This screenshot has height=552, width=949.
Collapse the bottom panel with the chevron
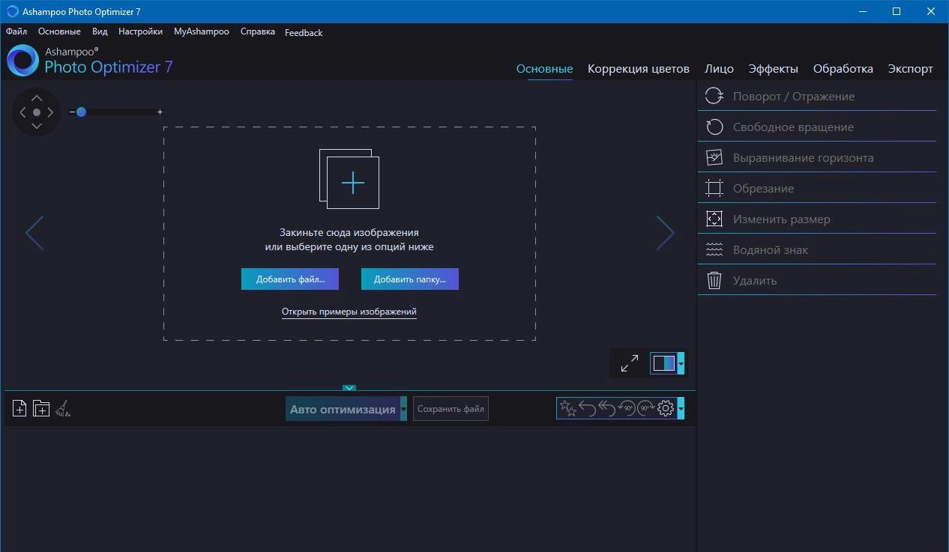coord(349,388)
